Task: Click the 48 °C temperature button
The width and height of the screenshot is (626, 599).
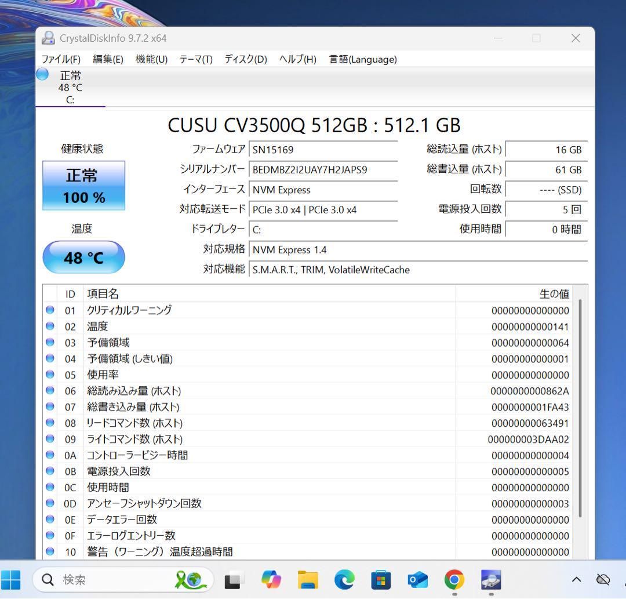Action: tap(83, 257)
